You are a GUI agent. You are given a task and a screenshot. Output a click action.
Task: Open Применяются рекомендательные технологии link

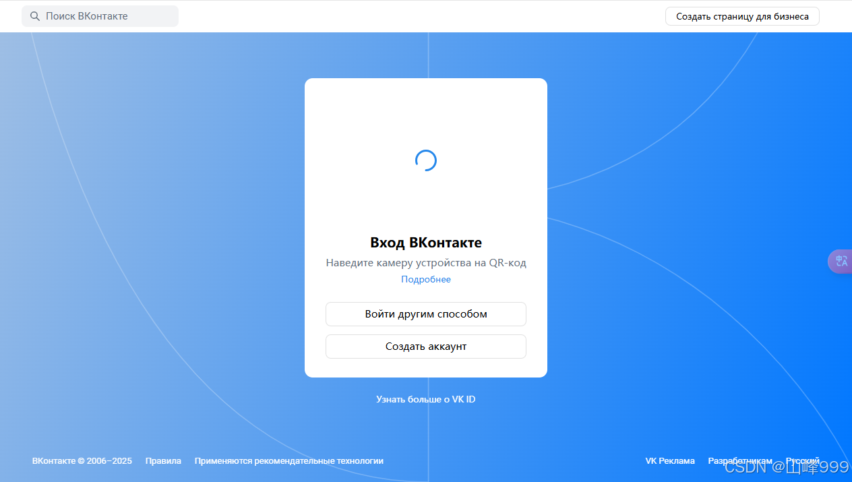coord(289,461)
